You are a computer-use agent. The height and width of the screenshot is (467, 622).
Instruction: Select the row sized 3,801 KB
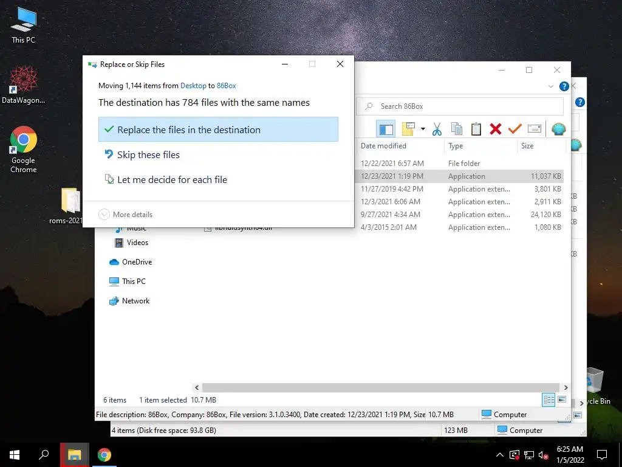[x=460, y=189]
